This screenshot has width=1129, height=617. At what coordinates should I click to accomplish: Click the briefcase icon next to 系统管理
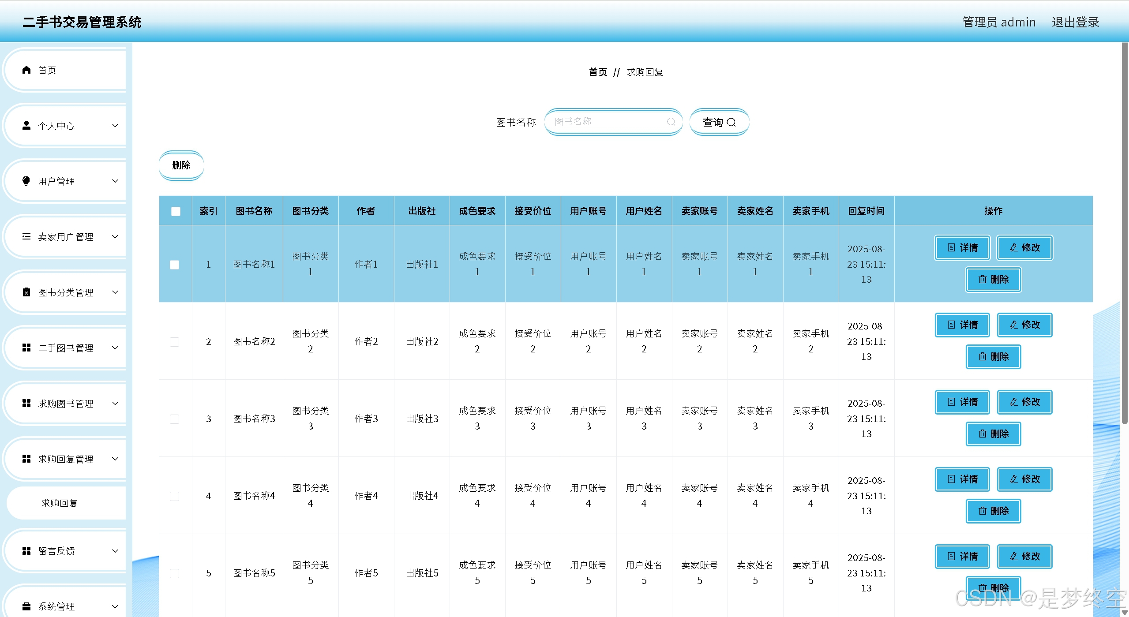click(26, 606)
